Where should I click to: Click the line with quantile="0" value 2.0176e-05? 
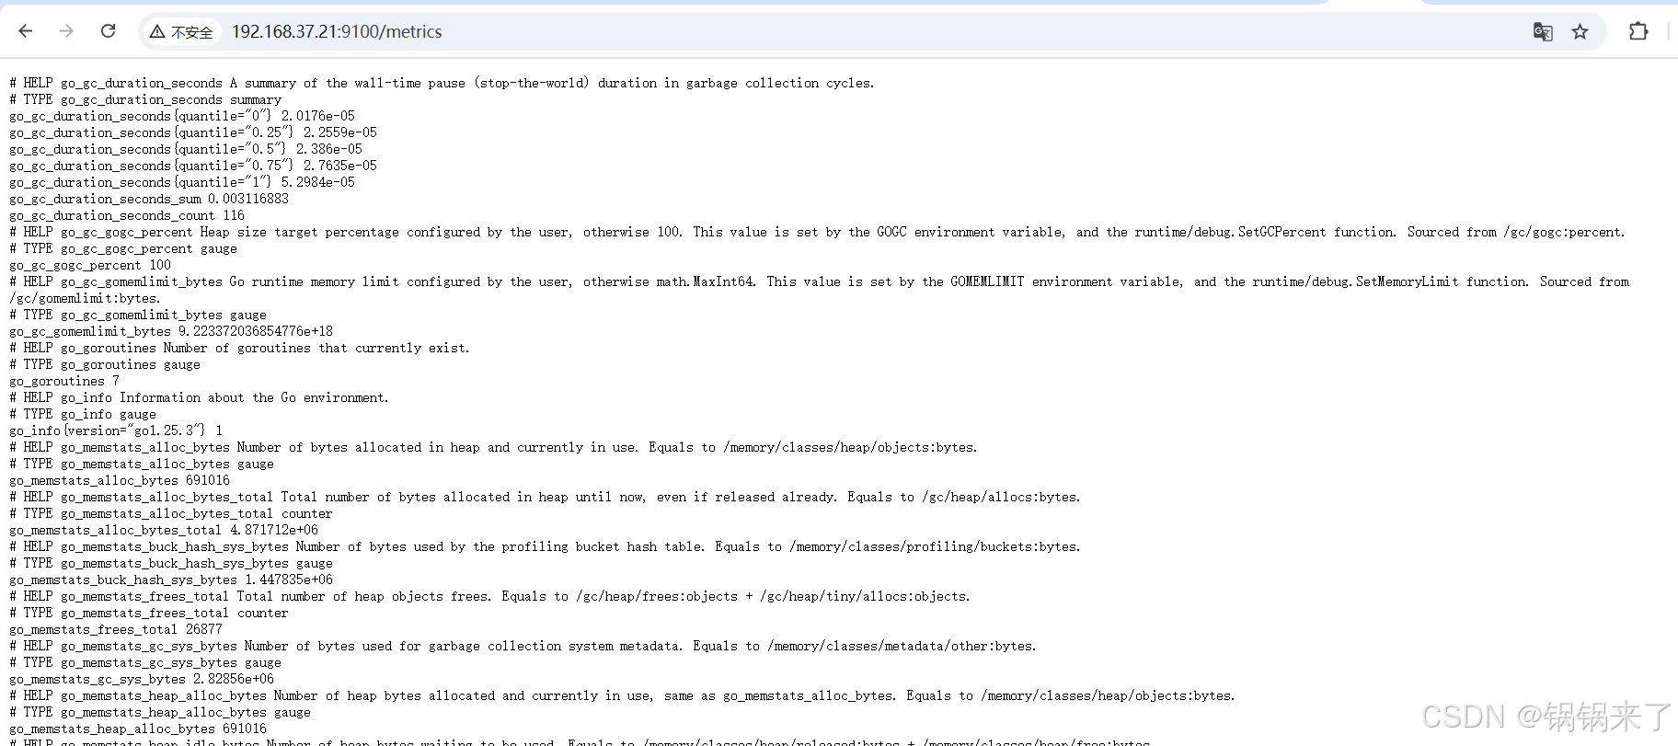click(x=182, y=116)
